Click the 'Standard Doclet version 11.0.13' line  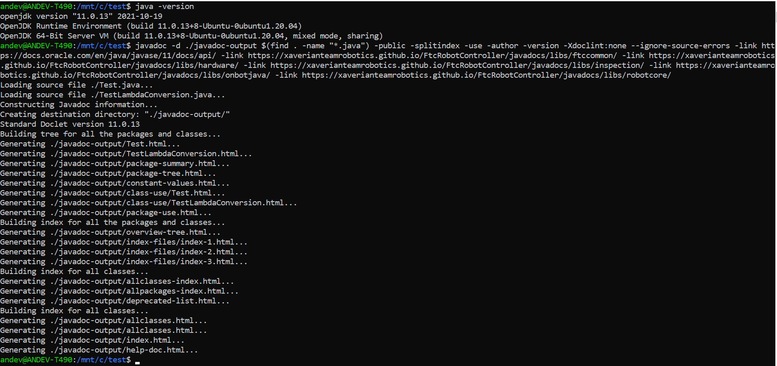pyautogui.click(x=70, y=124)
